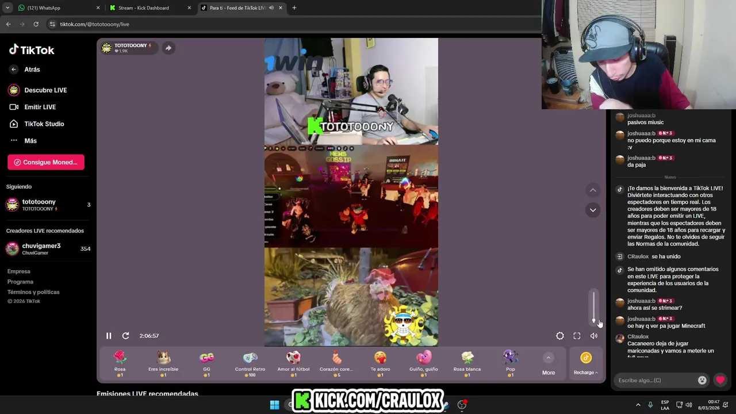Show hidden system tray icons
Image resolution: width=736 pixels, height=414 pixels.
[638, 405]
